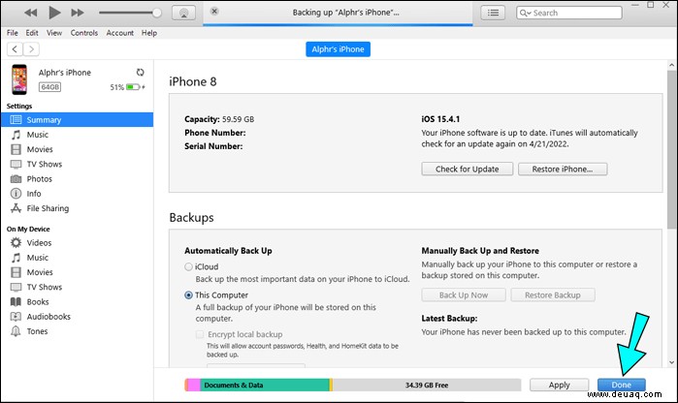
Task: Click the blue Done button
Action: [622, 385]
